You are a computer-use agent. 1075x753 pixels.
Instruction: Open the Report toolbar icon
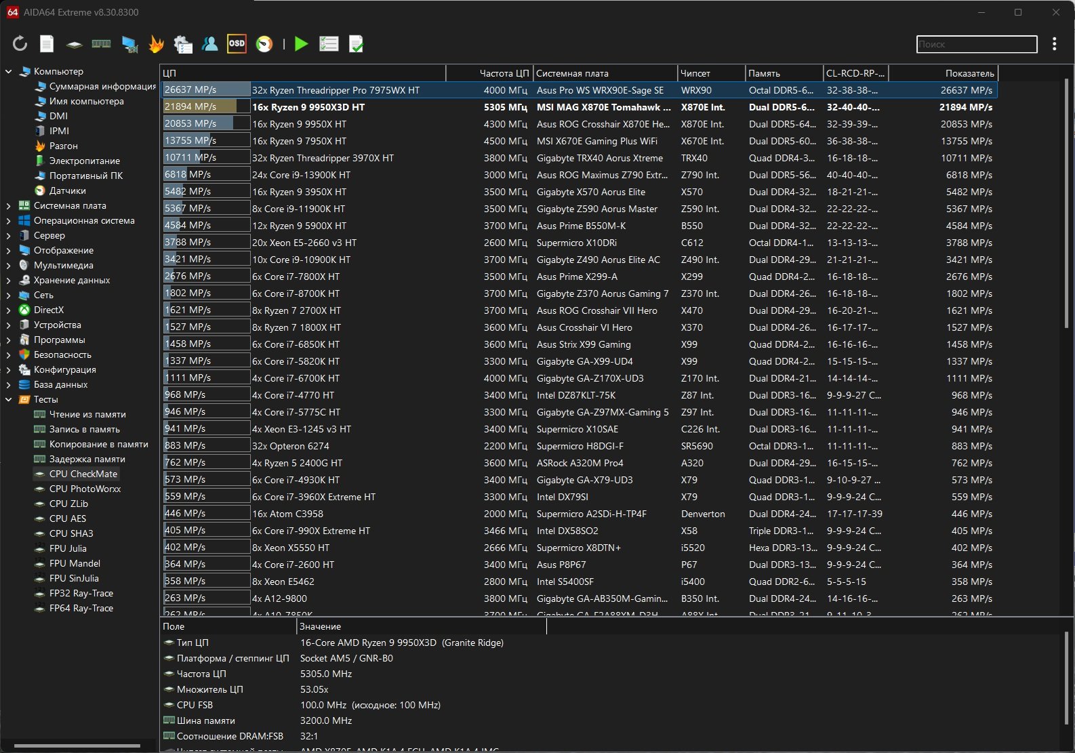point(47,44)
